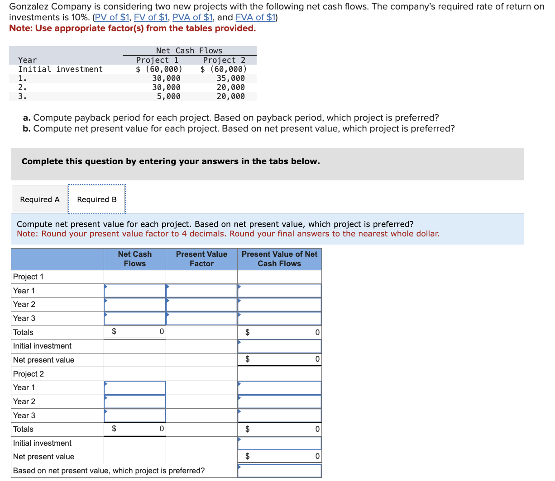Select Project 1 Year 3 present value factor cell
The height and width of the screenshot is (481, 555).
click(x=201, y=318)
